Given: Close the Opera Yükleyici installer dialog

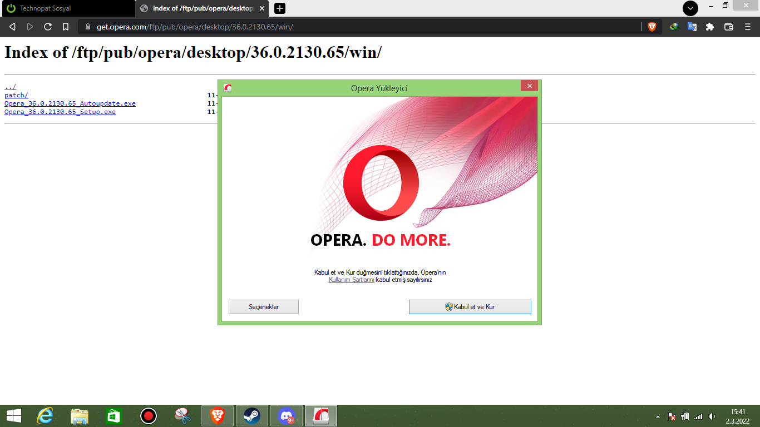Looking at the screenshot, I should point(530,86).
